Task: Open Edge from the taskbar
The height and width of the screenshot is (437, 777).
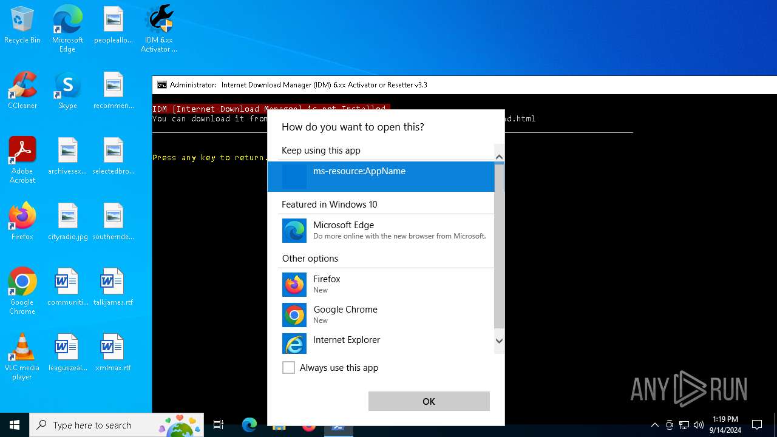Action: pos(249,425)
